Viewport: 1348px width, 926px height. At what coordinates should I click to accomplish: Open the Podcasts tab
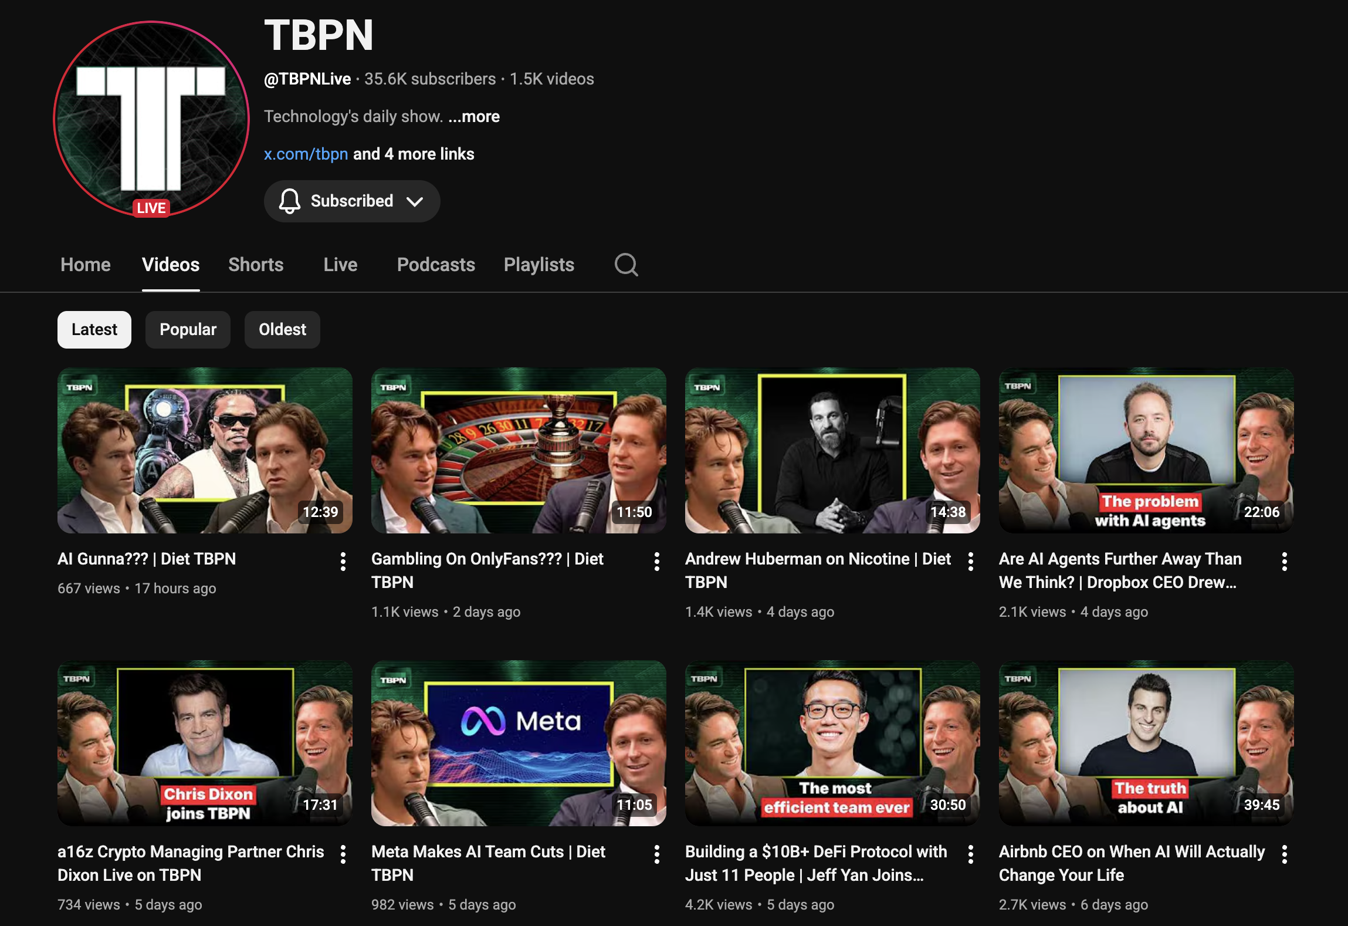(436, 265)
